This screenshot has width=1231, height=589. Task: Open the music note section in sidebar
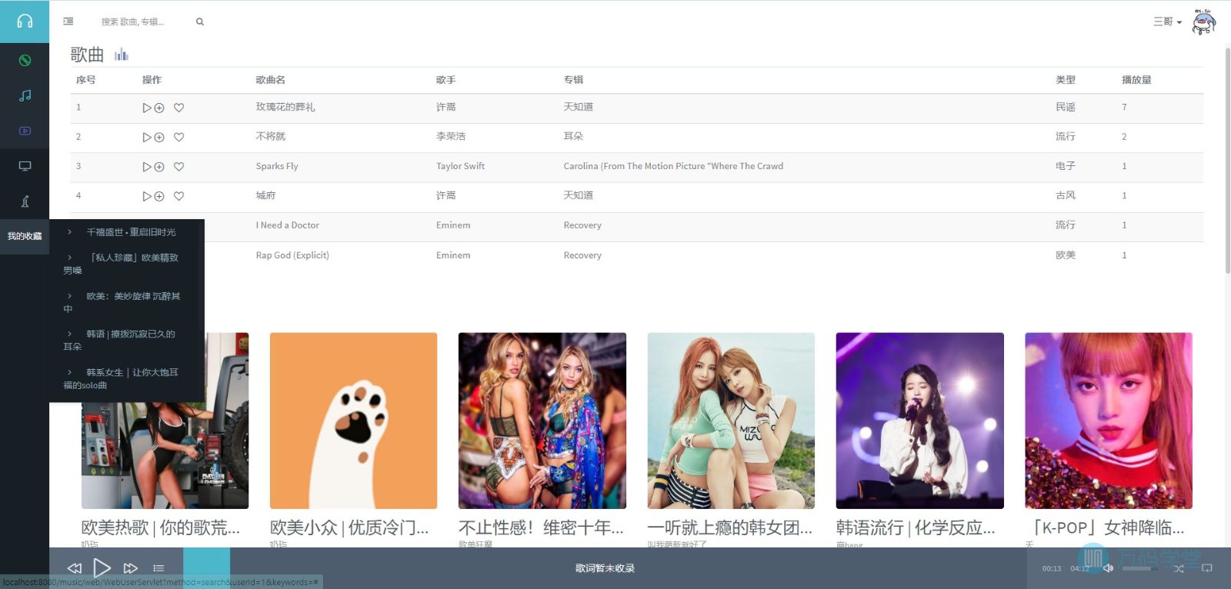click(x=25, y=95)
